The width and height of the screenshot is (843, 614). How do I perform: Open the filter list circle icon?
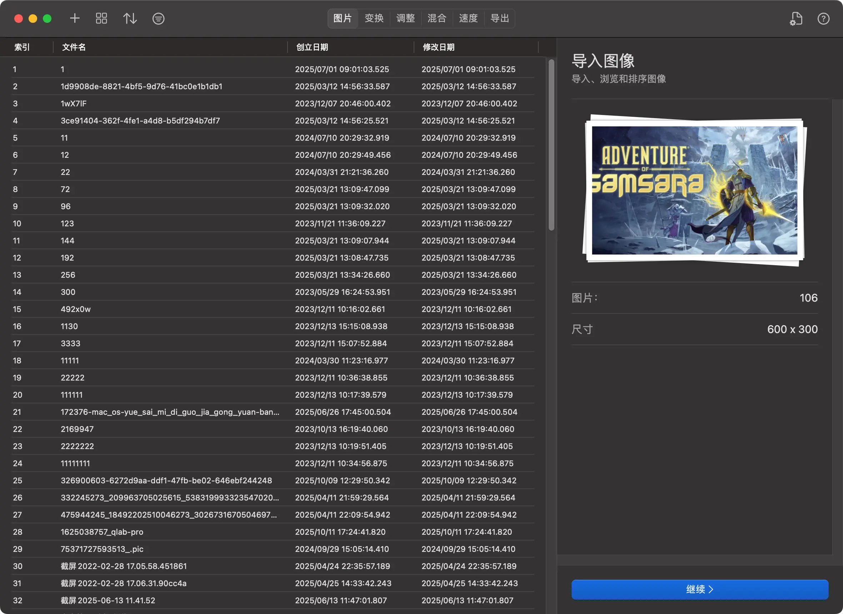tap(158, 19)
